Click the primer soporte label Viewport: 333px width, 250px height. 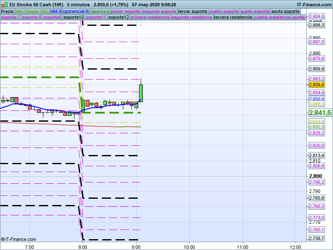tap(125, 11)
